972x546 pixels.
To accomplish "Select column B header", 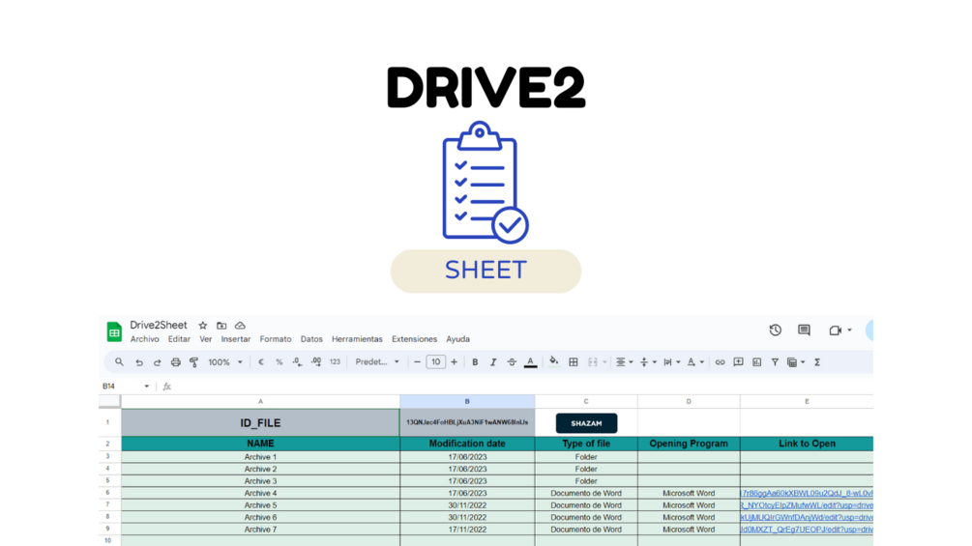I will click(x=467, y=401).
